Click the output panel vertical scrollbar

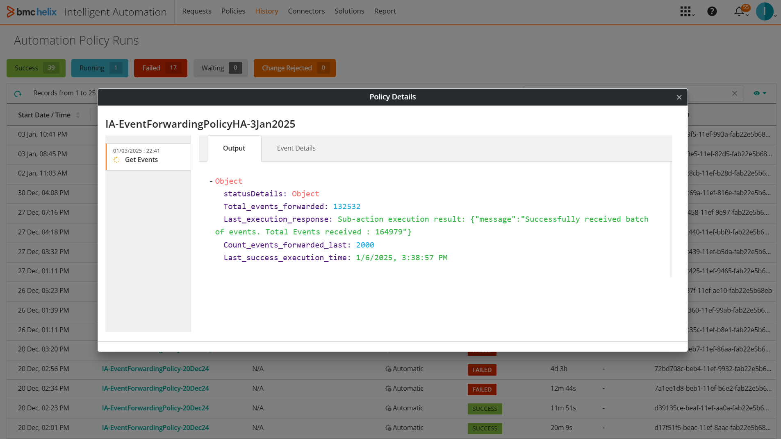coord(671,219)
